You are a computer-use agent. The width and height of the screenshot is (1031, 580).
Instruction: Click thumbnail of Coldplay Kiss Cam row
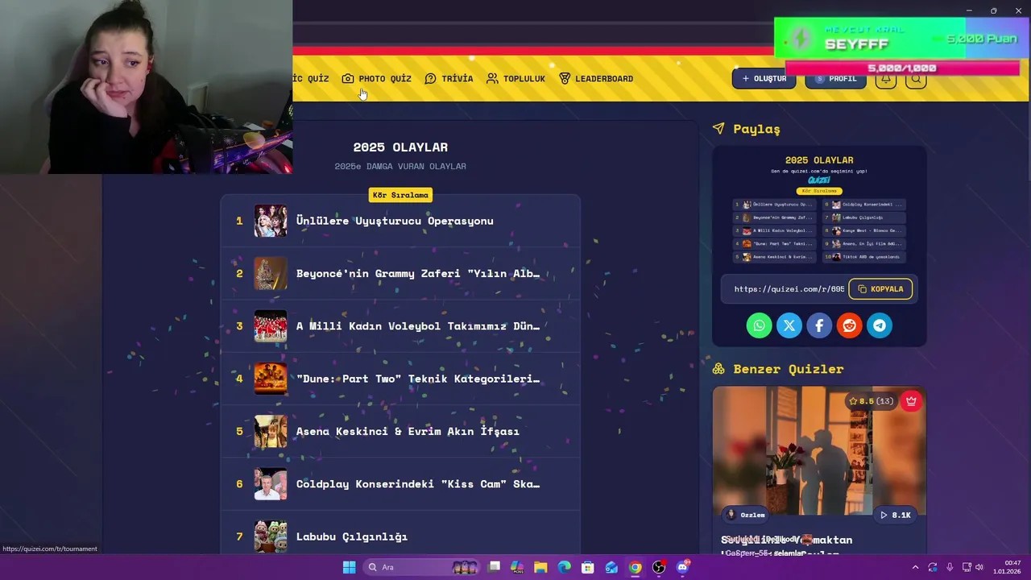click(271, 483)
